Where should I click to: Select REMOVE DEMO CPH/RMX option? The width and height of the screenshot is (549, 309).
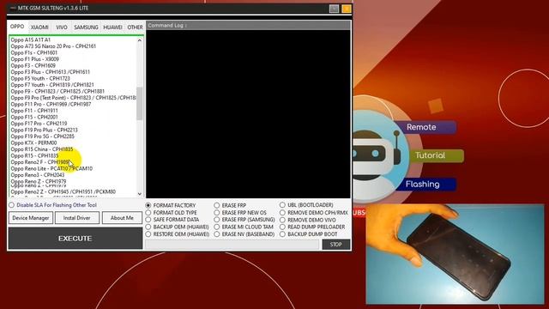(314, 213)
